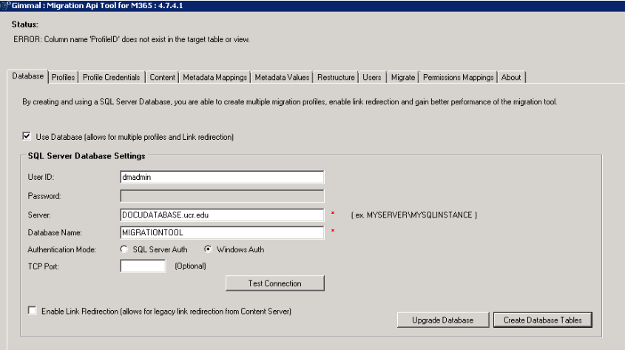Click the Server input field
Image resolution: width=625 pixels, height=350 pixels.
click(x=222, y=215)
